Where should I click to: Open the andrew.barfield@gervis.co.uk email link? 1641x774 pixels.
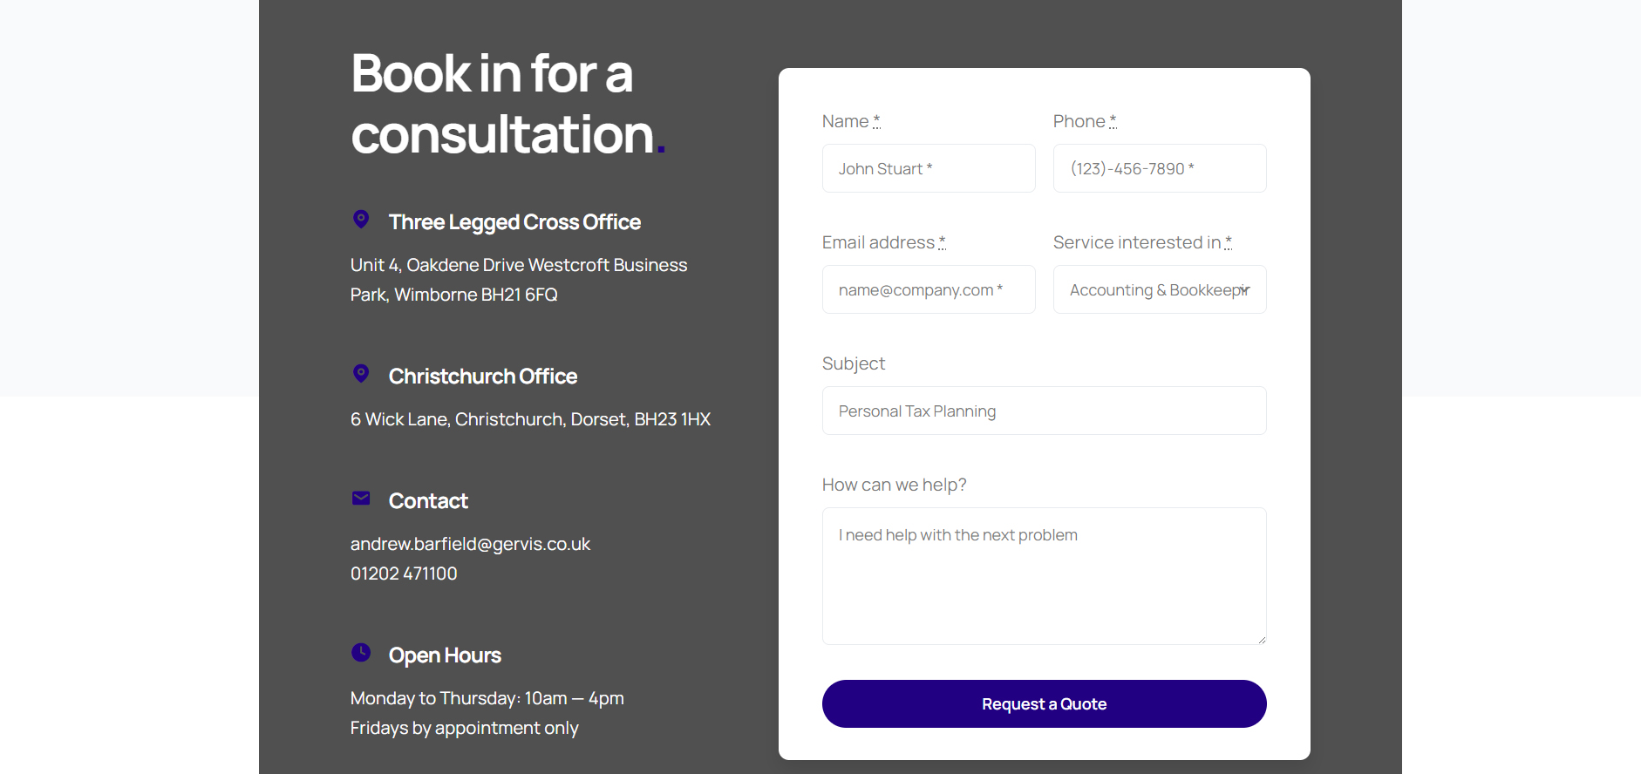470,544
